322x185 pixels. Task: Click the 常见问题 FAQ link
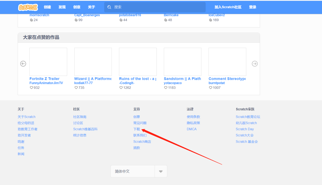[x=140, y=123]
